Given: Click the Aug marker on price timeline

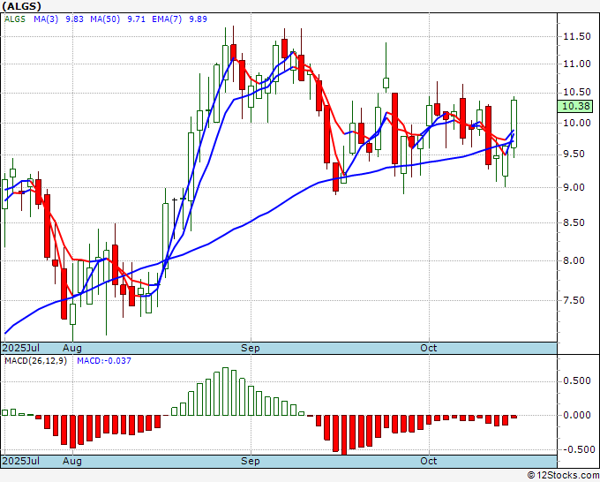Looking at the screenshot, I should [72, 348].
